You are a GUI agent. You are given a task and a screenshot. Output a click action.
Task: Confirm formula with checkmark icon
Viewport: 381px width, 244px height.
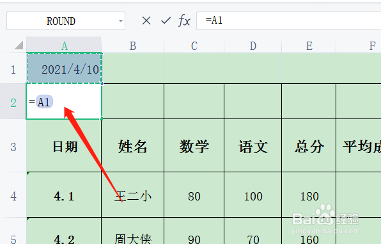coord(166,20)
